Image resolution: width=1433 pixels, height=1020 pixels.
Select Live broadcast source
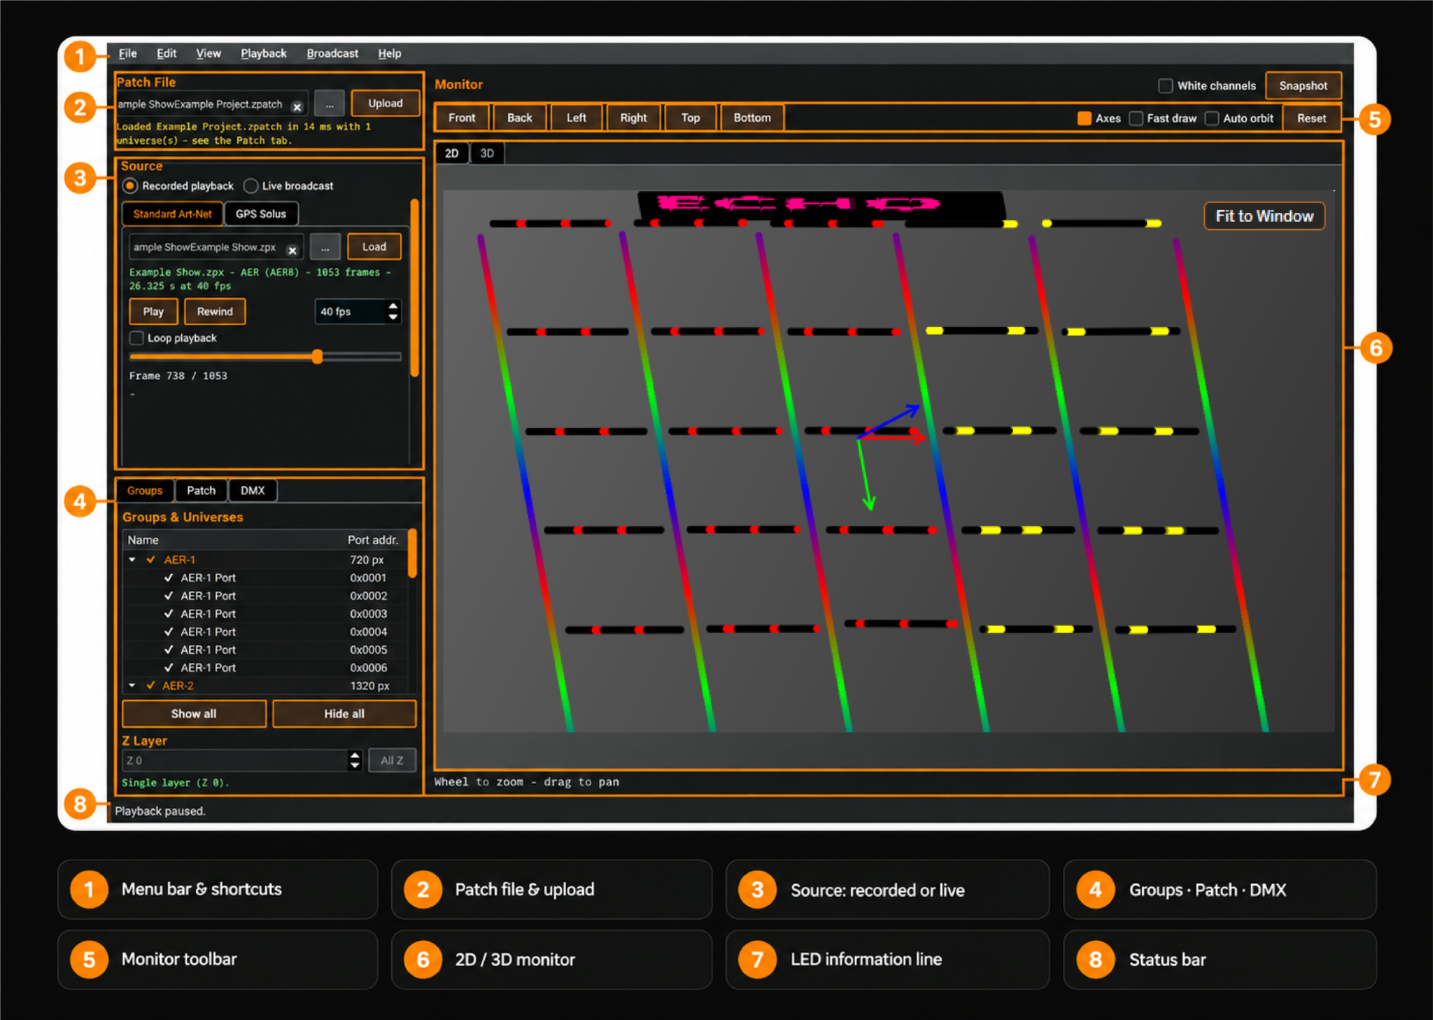coord(250,186)
